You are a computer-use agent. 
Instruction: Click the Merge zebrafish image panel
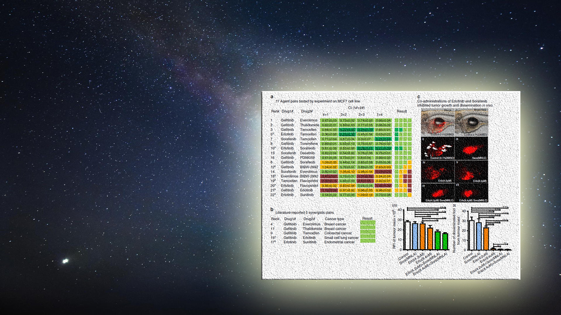coord(438,122)
